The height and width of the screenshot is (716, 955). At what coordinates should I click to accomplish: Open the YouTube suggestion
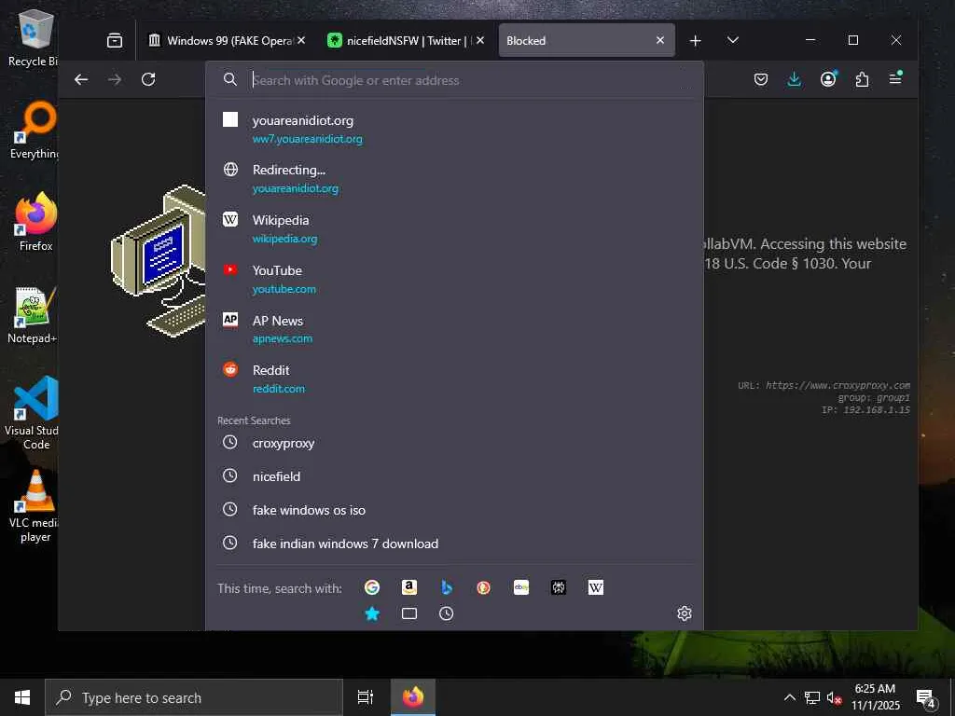point(454,279)
